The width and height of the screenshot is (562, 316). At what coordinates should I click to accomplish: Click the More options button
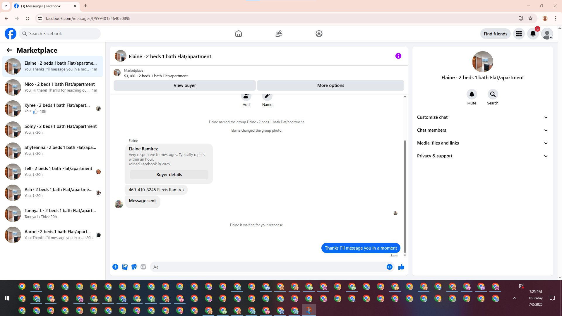pos(330,85)
